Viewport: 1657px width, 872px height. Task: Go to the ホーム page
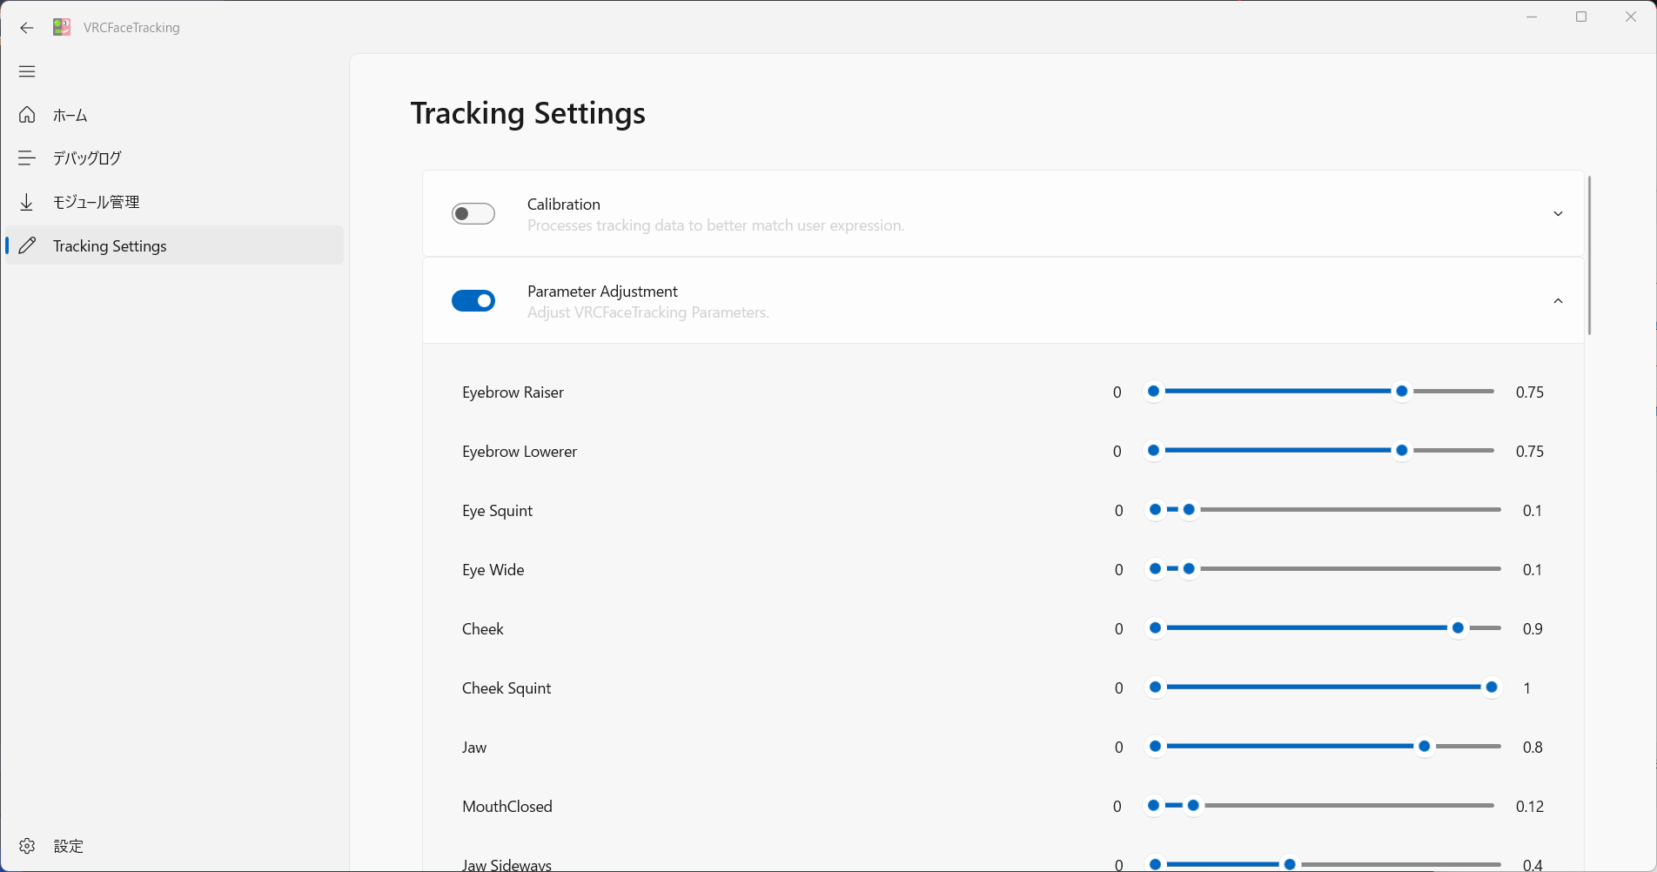(x=70, y=115)
